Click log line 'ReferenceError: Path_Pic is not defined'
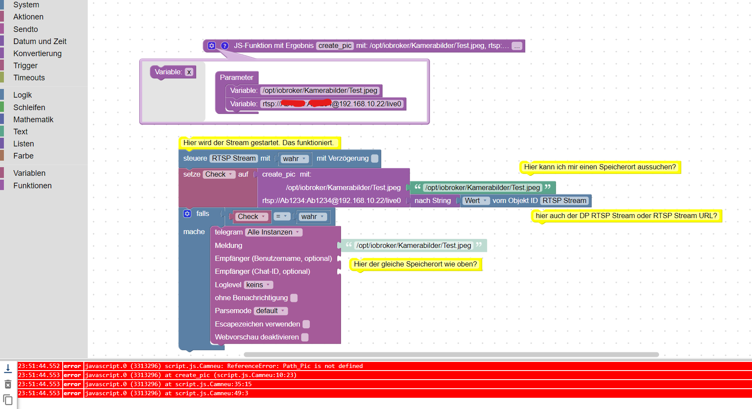The width and height of the screenshot is (752, 409). 384,366
